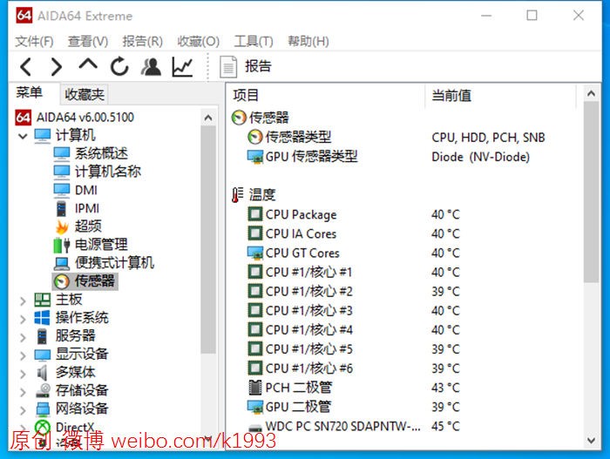
Task: Click the 便携式计算机 laptop icon
Action: tap(62, 263)
